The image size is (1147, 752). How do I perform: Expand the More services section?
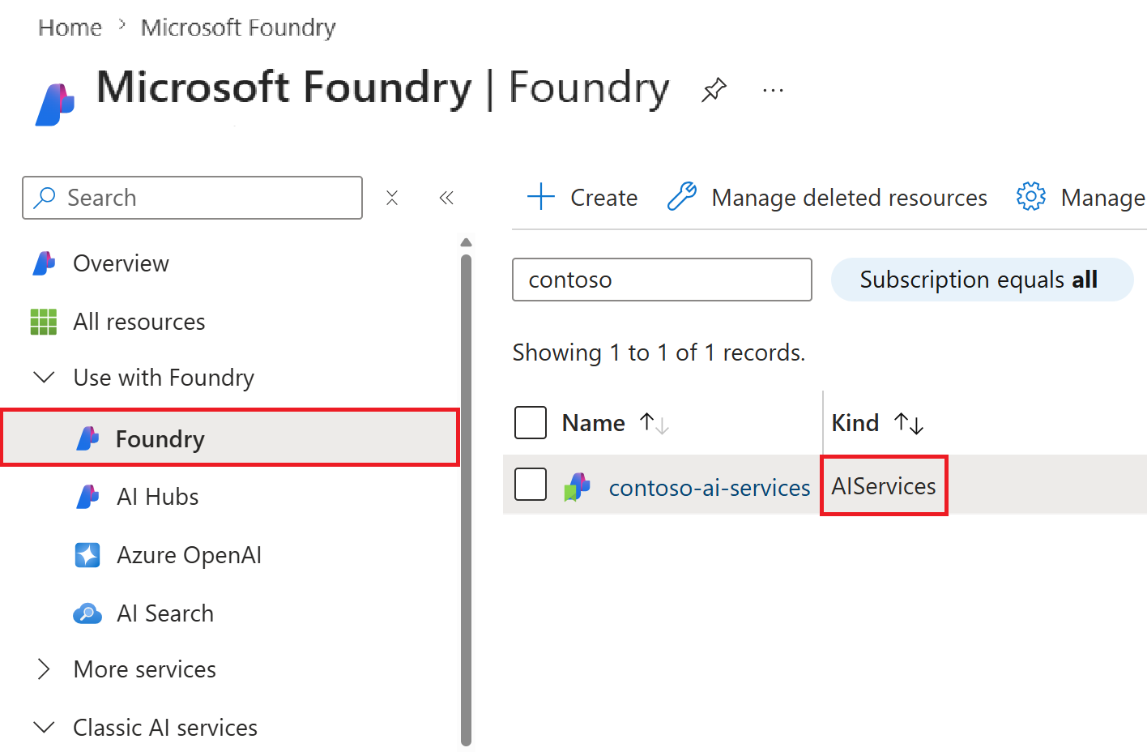(x=44, y=669)
